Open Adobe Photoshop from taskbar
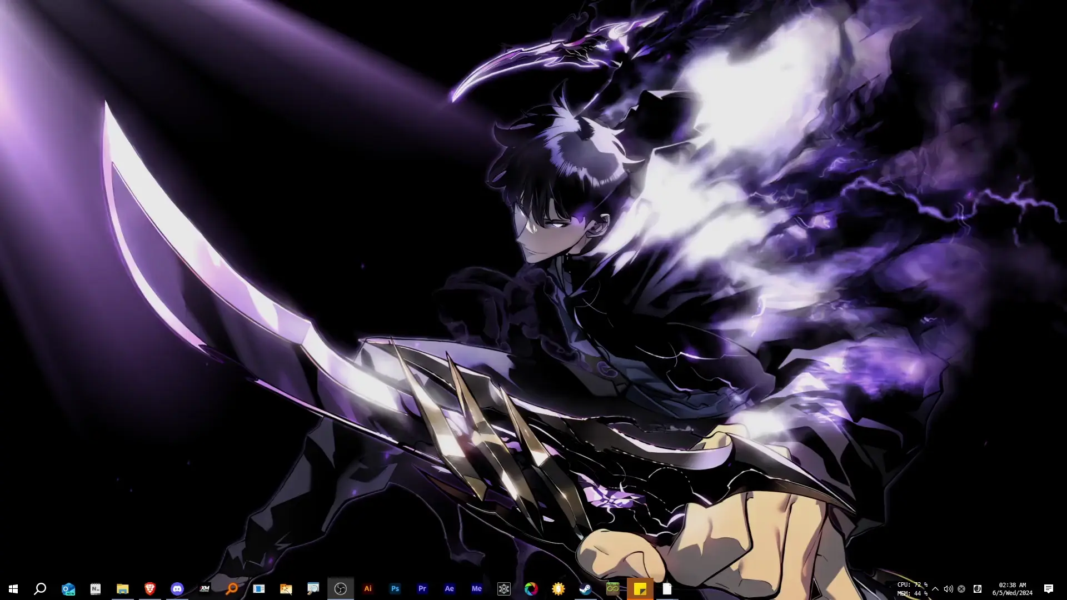Image resolution: width=1067 pixels, height=600 pixels. [x=395, y=588]
